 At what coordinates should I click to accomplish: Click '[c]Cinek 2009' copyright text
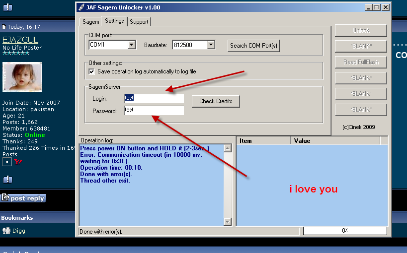pyautogui.click(x=358, y=127)
